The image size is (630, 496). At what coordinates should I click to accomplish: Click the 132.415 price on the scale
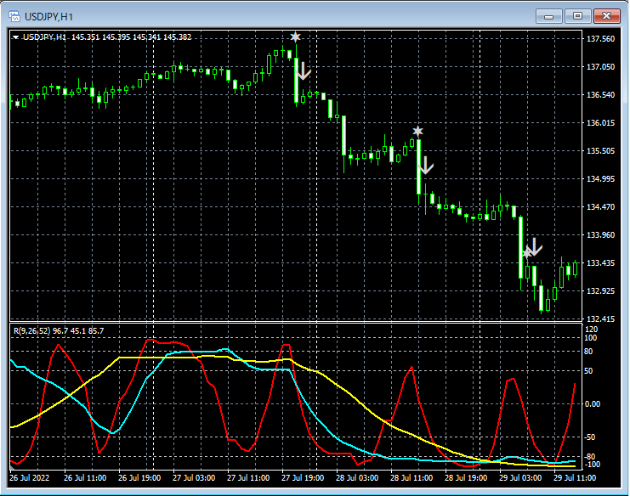(x=600, y=319)
